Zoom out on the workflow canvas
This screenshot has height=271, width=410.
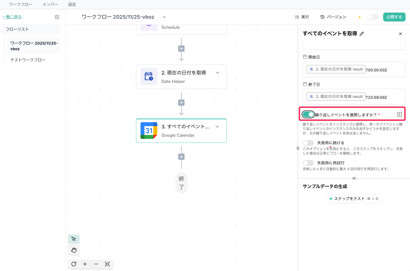[96, 264]
